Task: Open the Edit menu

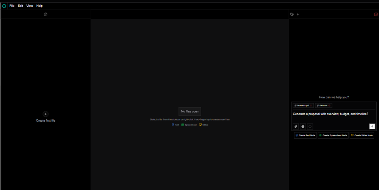Action: [x=20, y=6]
